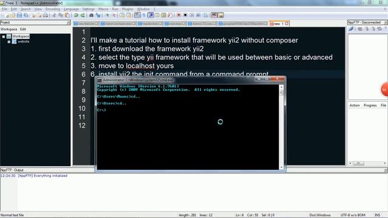The width and height of the screenshot is (388, 218).
Task: Click the Progress column header
Action: [370, 105]
